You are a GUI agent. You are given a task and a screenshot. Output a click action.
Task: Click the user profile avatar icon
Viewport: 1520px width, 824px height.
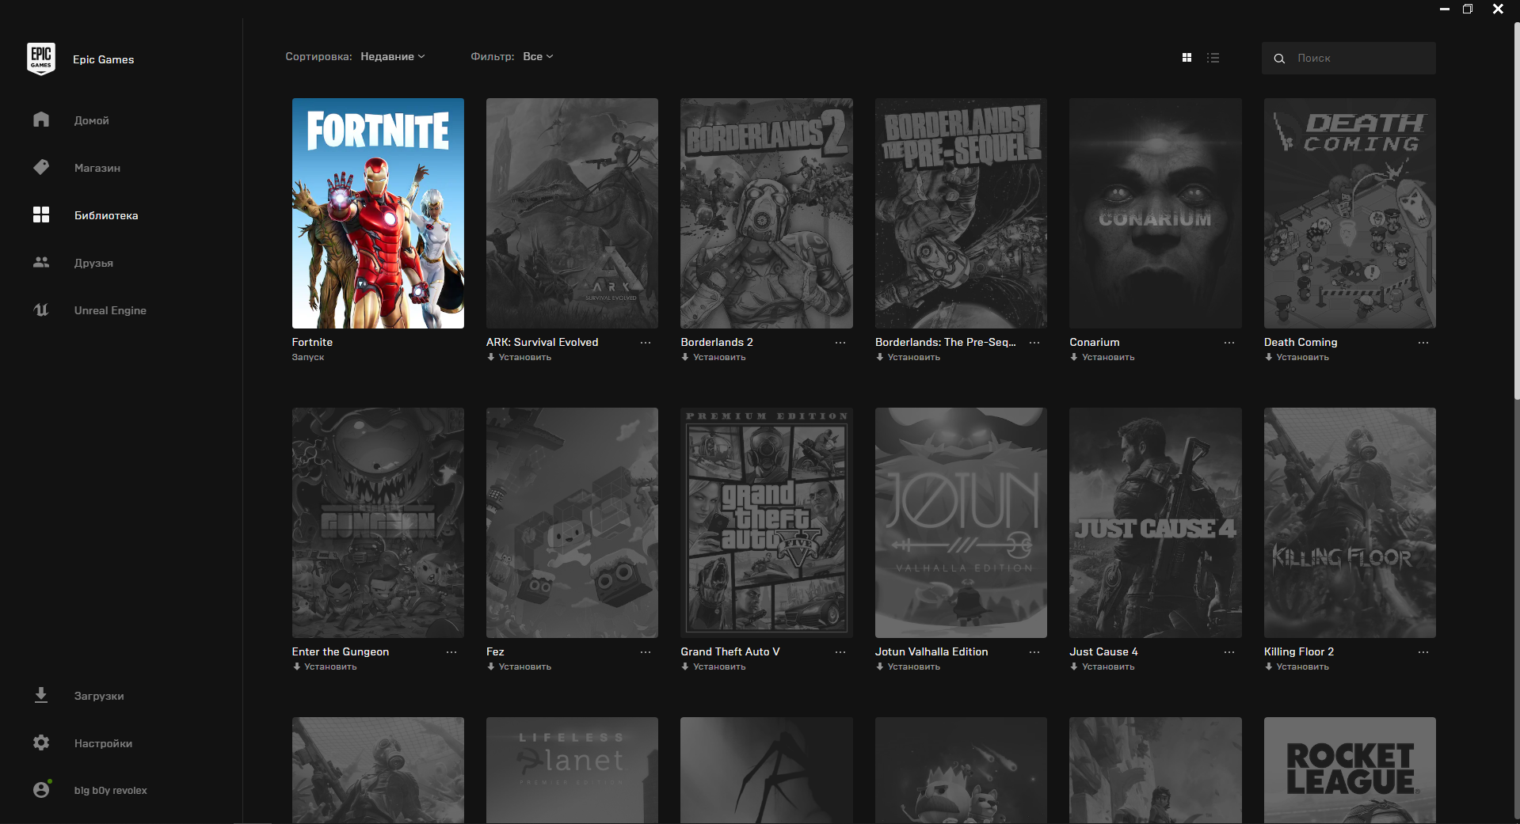tap(41, 789)
